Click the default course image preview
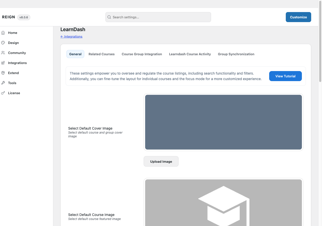 click(223, 203)
